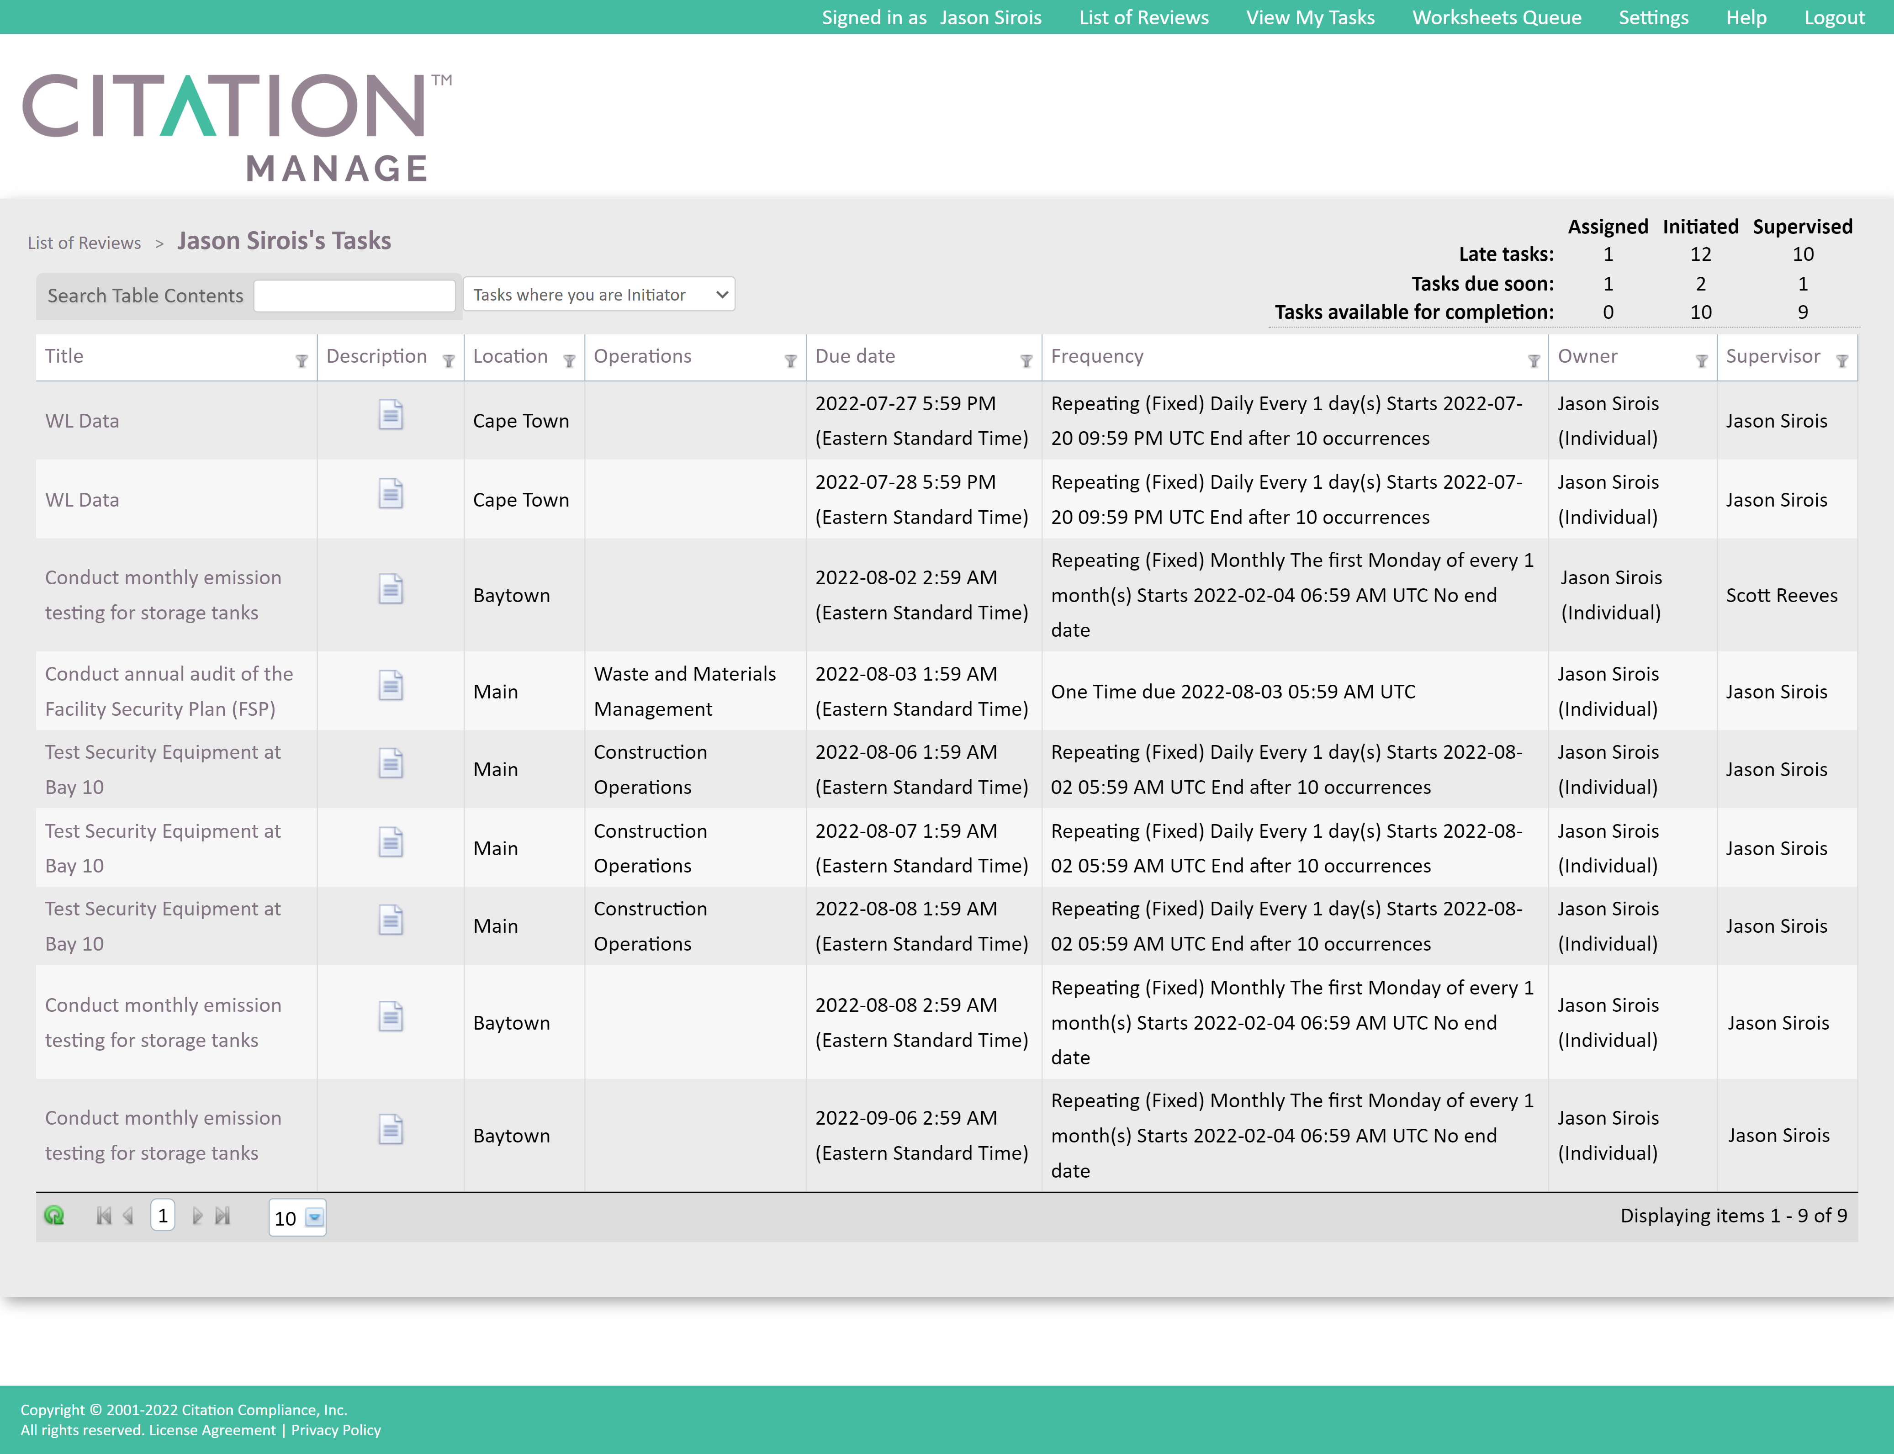The image size is (1894, 1454).
Task: Open the page size dropdown showing 10
Action: (297, 1218)
